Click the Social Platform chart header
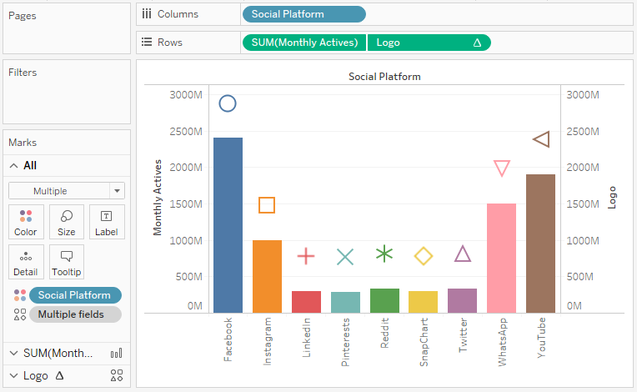This screenshot has height=392, width=637. point(384,77)
